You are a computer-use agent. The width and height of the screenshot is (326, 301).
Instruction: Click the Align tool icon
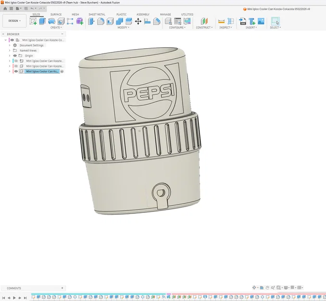click(148, 21)
